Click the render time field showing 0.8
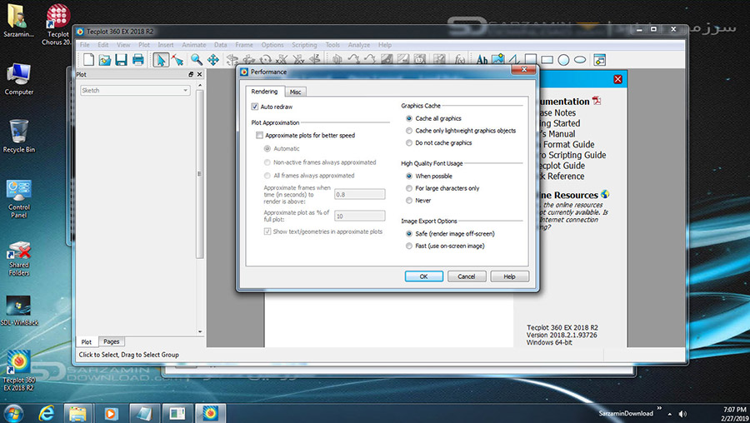 (x=360, y=195)
